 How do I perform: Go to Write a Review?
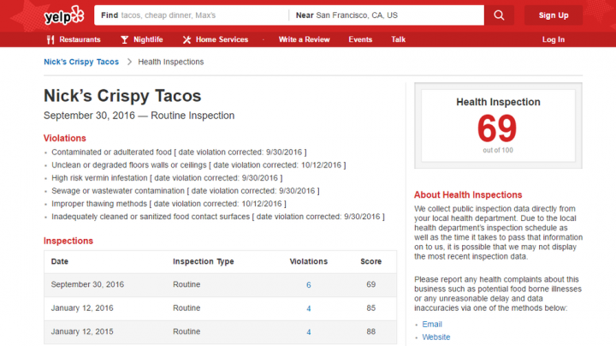(304, 39)
